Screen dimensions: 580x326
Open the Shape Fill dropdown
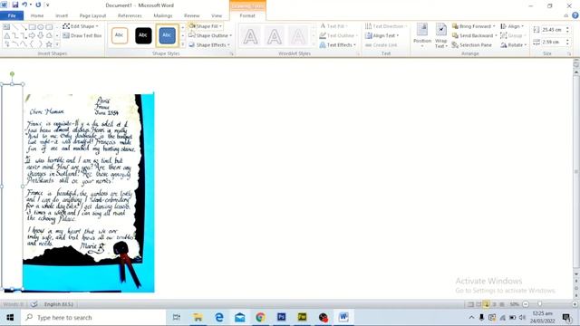[x=206, y=26]
